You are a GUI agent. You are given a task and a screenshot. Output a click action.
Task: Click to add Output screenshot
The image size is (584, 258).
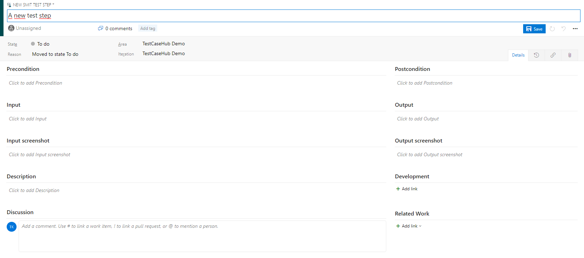click(430, 154)
